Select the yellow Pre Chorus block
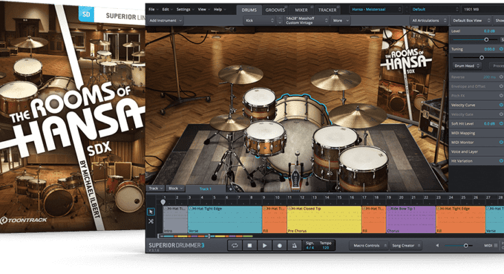The image size is (504, 274). [324, 219]
